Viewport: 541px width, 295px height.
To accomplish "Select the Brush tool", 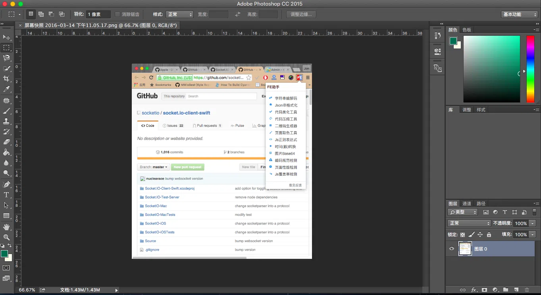I will click(6, 111).
